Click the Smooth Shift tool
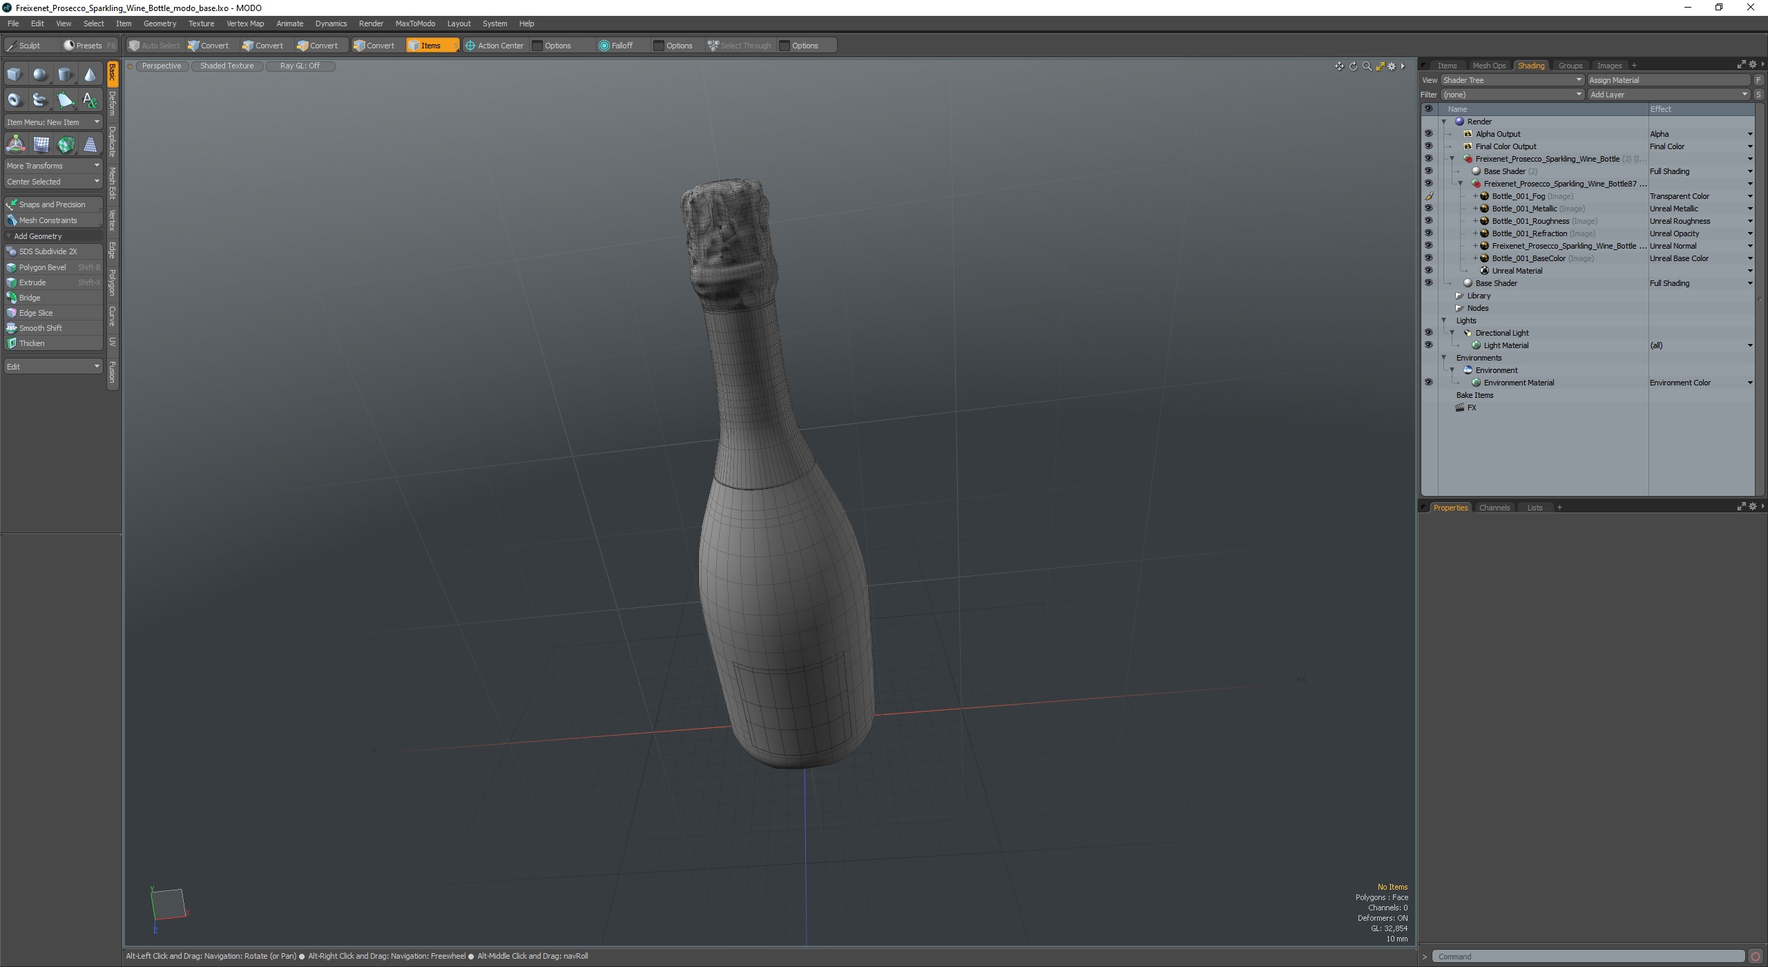 [x=53, y=328]
